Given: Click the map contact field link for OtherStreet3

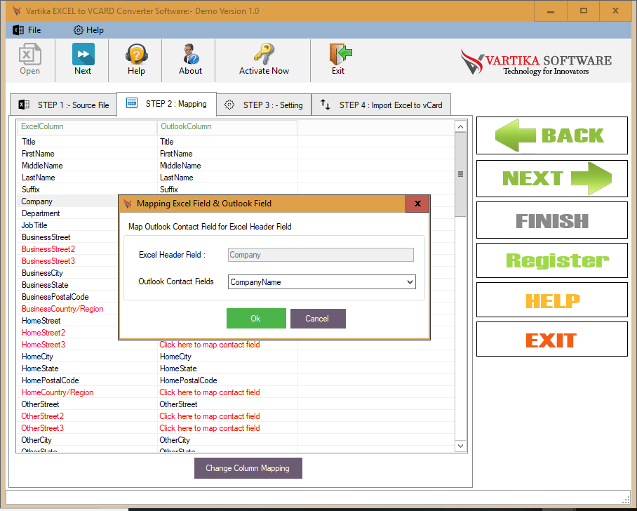Looking at the screenshot, I should coord(210,428).
